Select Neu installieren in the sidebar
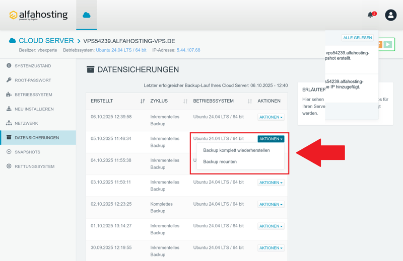This screenshot has height=261, width=403. point(34,109)
